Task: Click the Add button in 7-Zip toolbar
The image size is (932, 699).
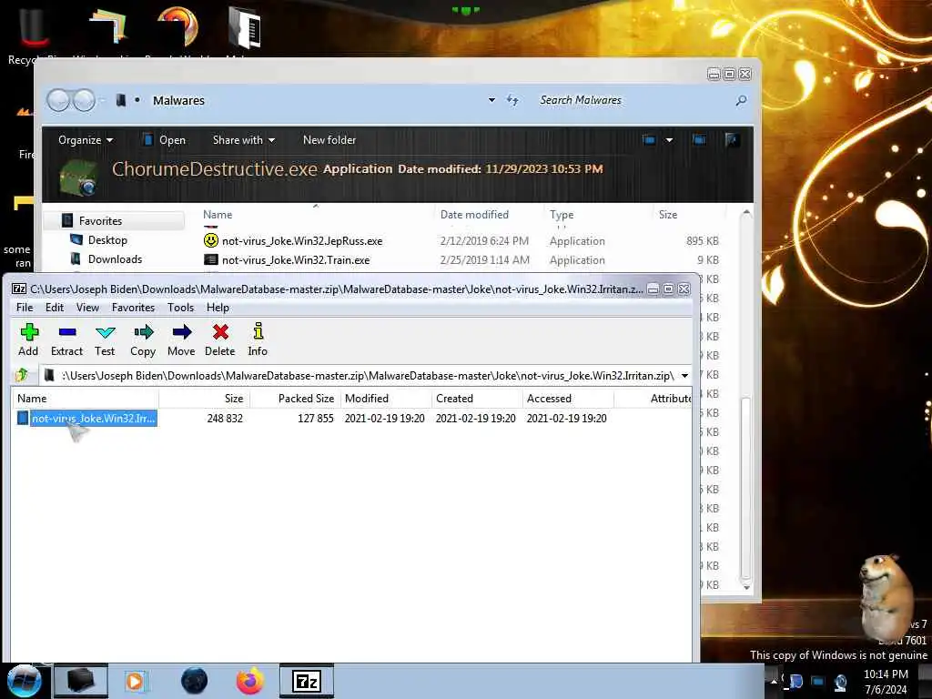Action: (x=28, y=340)
